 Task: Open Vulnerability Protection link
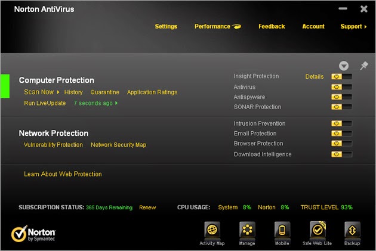53,145
